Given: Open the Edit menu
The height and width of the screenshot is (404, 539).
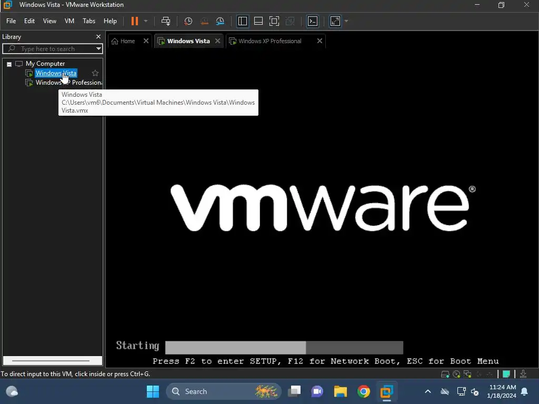Looking at the screenshot, I should tap(29, 21).
